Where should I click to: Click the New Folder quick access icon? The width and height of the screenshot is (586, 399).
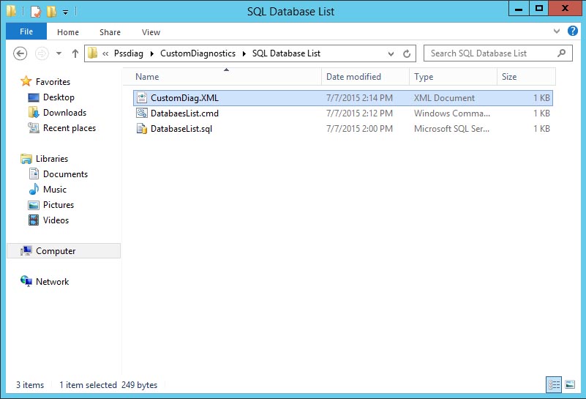[51, 11]
